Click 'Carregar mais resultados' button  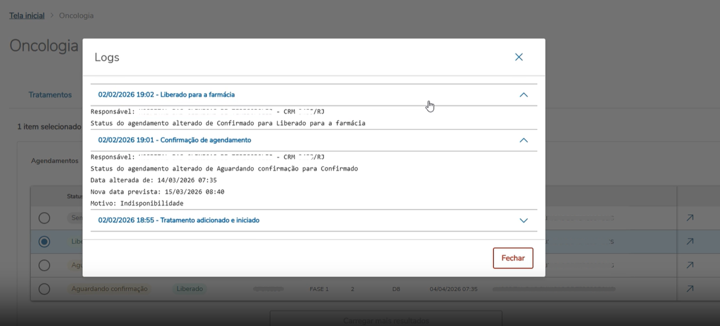click(386, 320)
